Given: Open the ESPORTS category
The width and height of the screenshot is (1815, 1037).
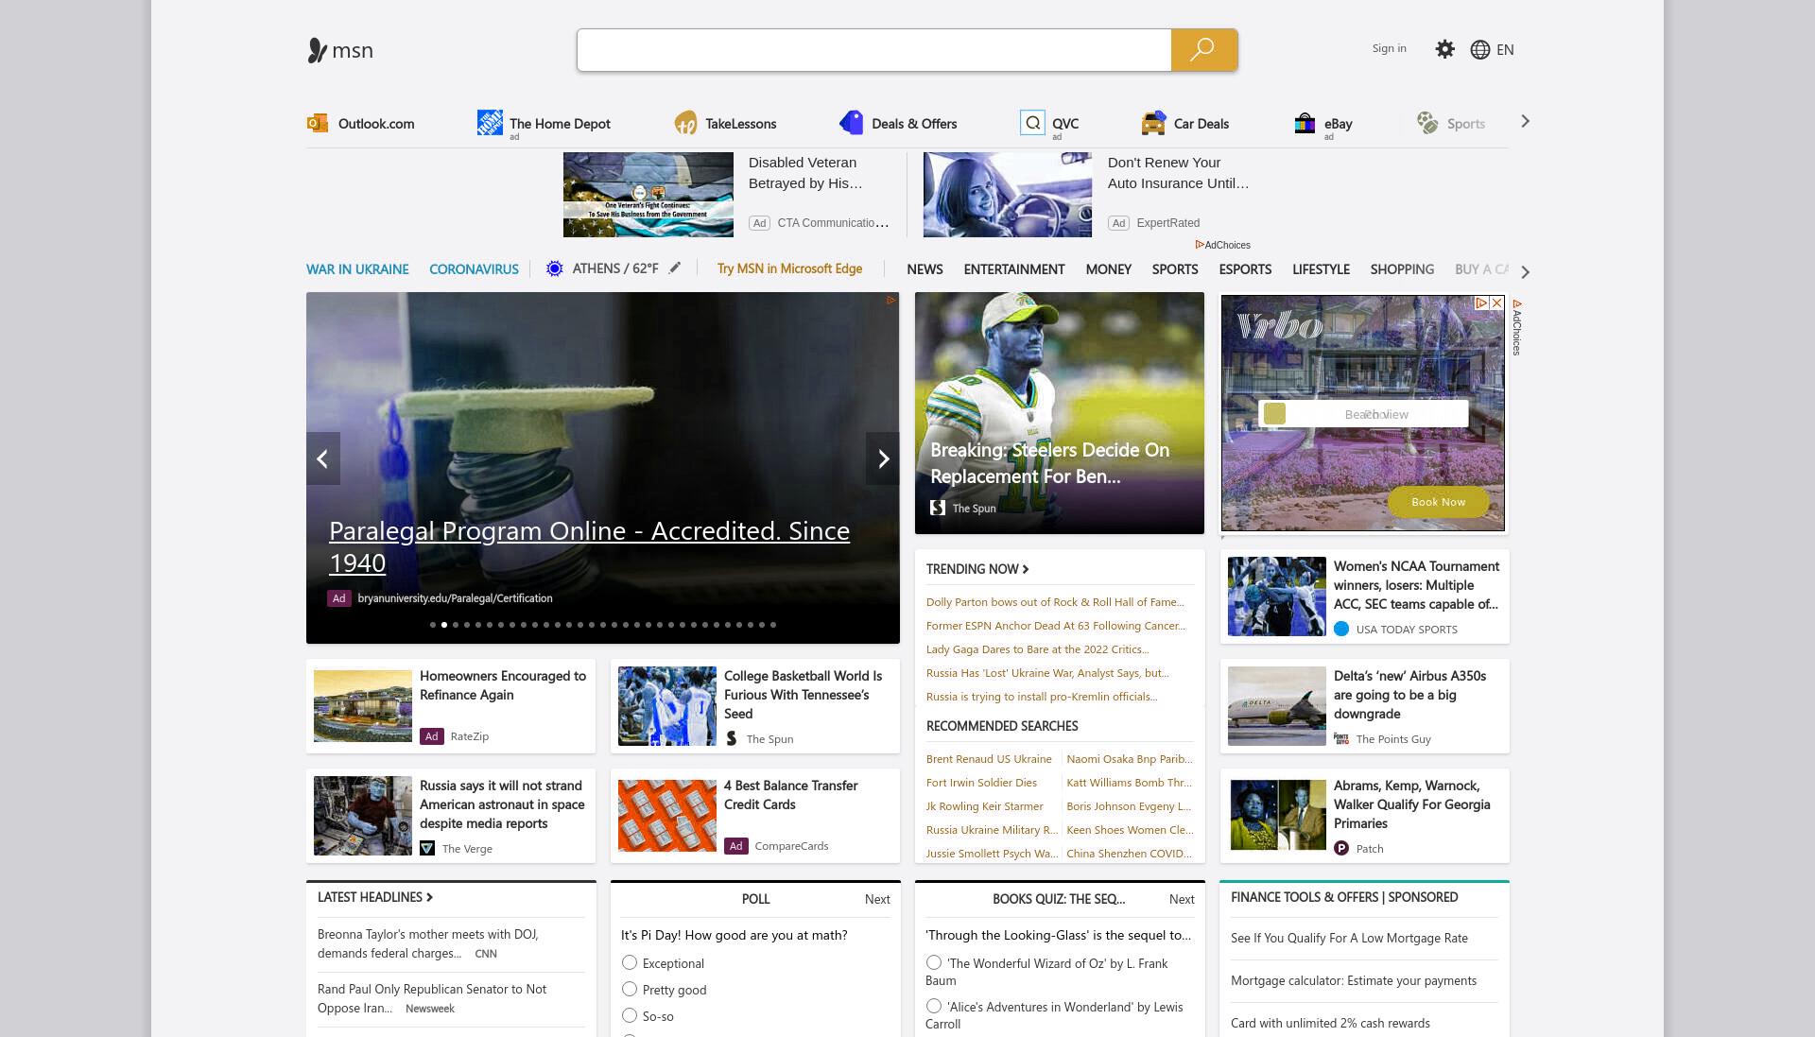Looking at the screenshot, I should click(x=1245, y=269).
